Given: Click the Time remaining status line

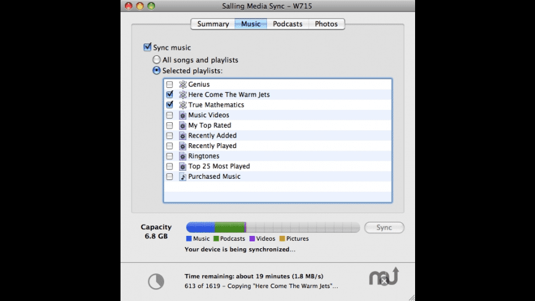Looking at the screenshot, I should tap(254, 276).
